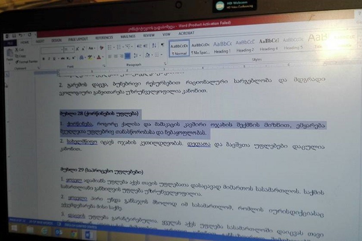Image resolution: width=362 pixels, height=241 pixels.
Task: Undo the last action
Action: [x=20, y=35]
